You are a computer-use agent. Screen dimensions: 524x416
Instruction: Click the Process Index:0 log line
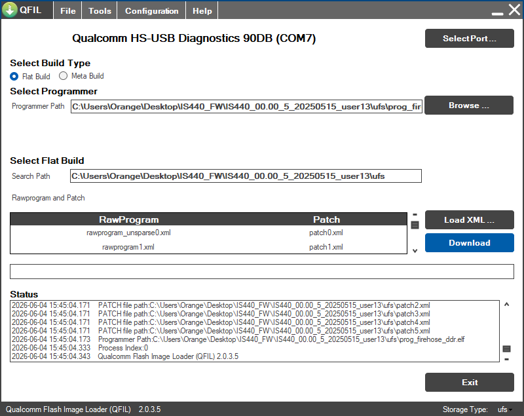pos(80,348)
